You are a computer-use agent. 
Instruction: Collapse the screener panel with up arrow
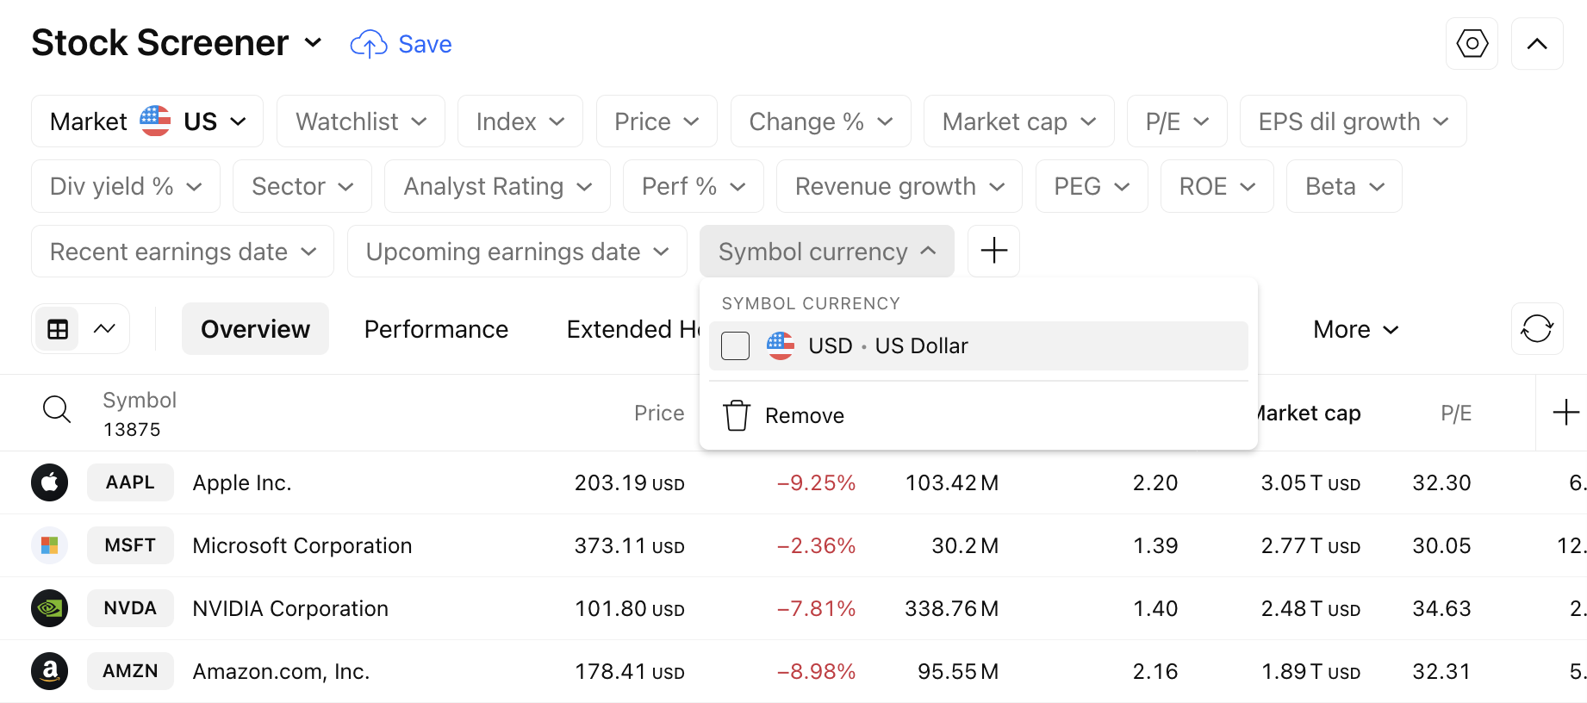click(1537, 44)
